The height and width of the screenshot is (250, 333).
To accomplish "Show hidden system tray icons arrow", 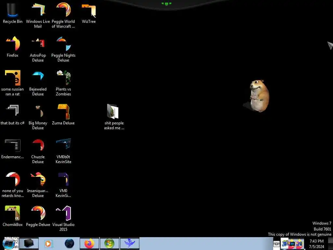I will 276,244.
